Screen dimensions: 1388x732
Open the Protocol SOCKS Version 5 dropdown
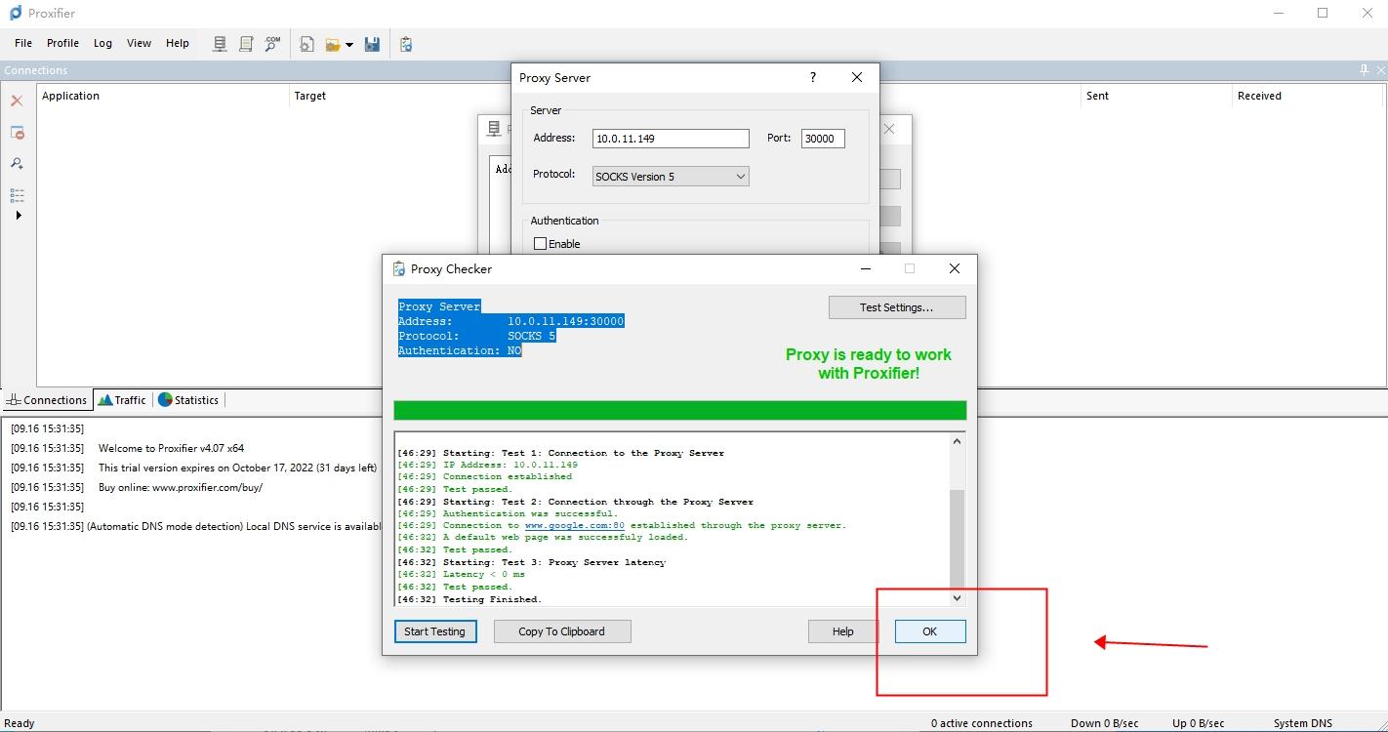click(671, 177)
